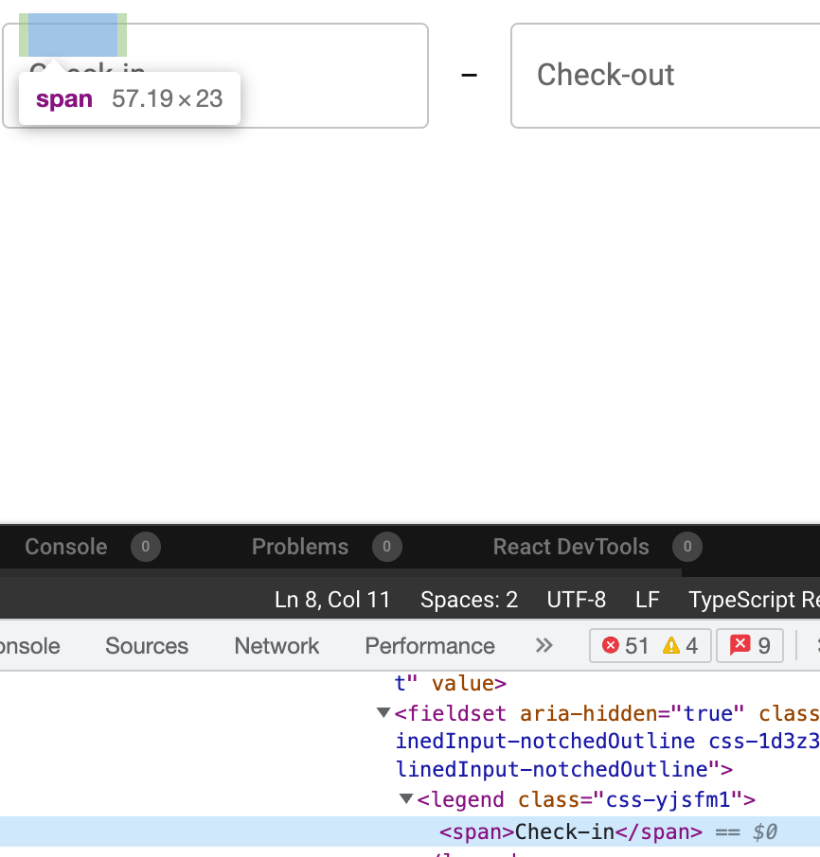Select the Problems drawer tab
The height and width of the screenshot is (857, 820).
(x=300, y=547)
